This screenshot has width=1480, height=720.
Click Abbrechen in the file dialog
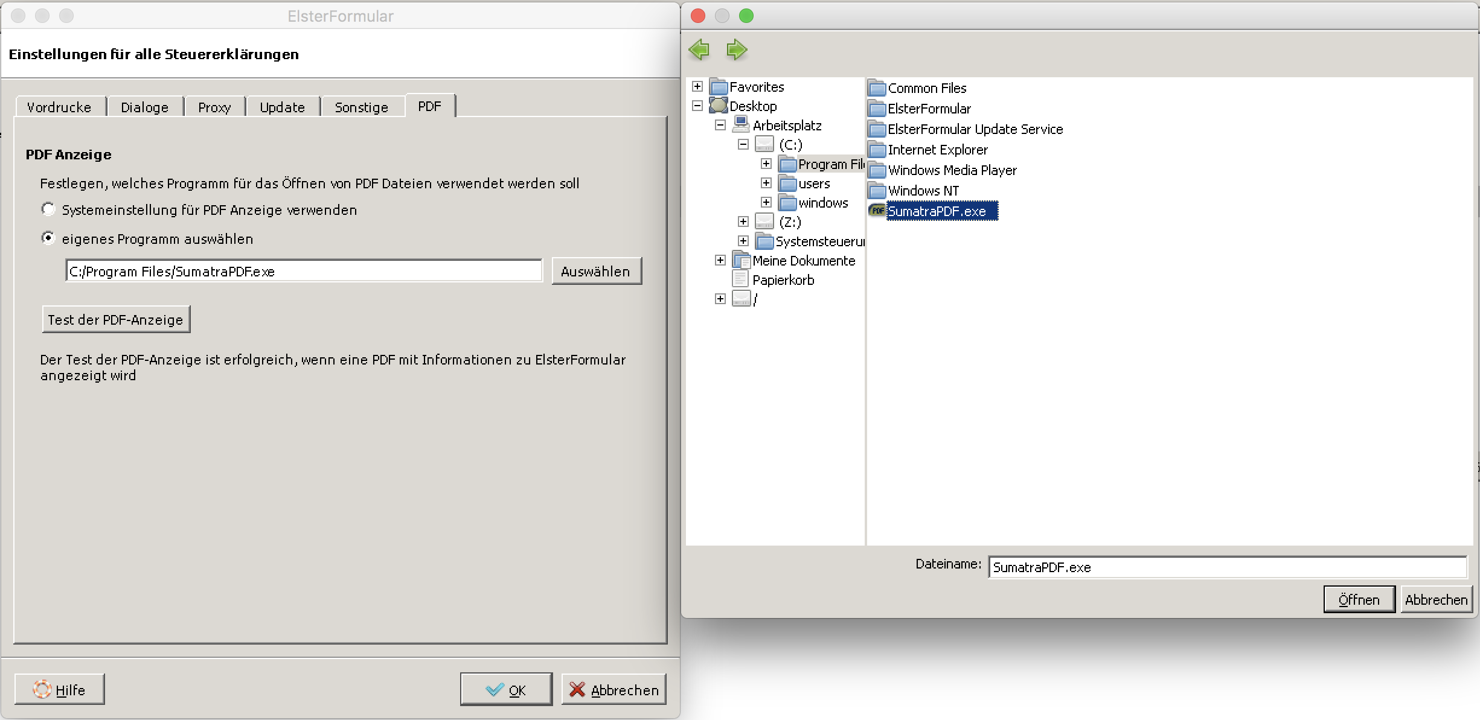pyautogui.click(x=1437, y=599)
